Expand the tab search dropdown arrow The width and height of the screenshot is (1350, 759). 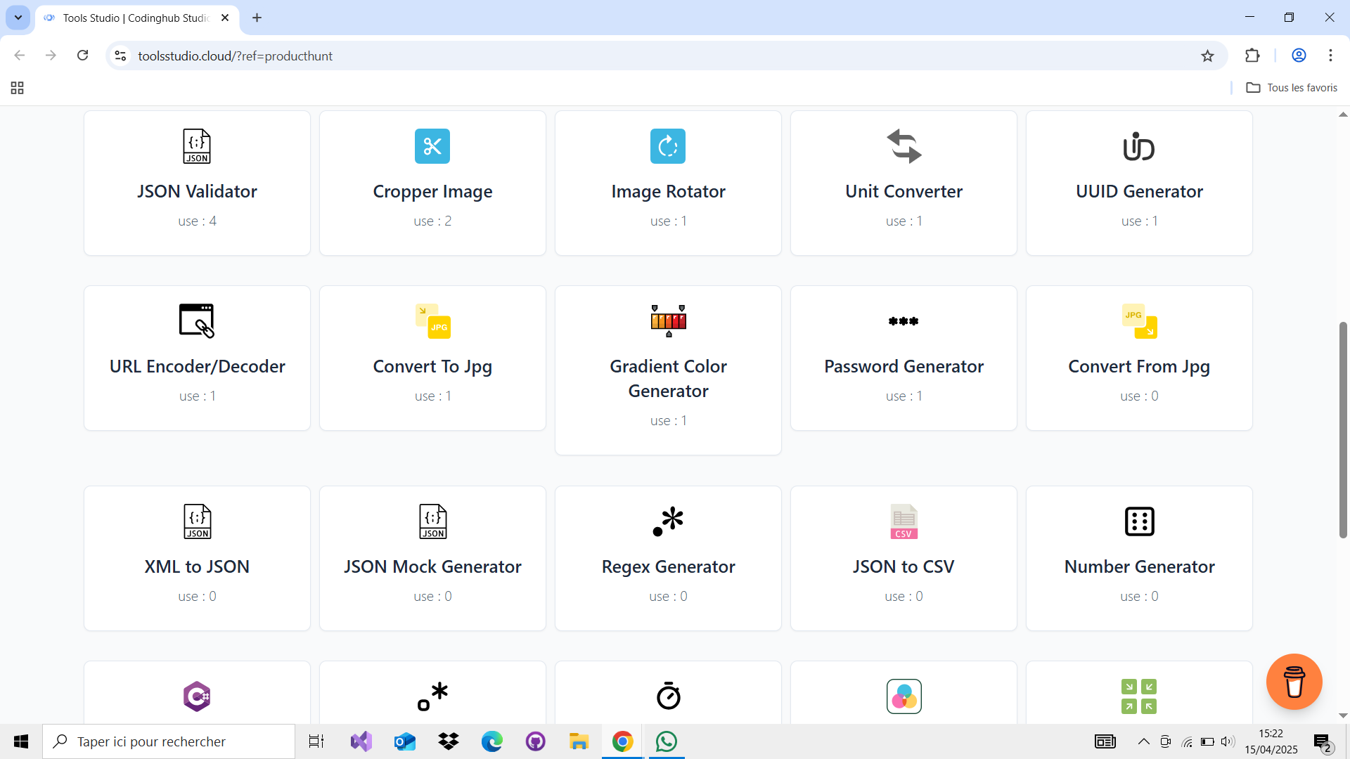click(18, 18)
